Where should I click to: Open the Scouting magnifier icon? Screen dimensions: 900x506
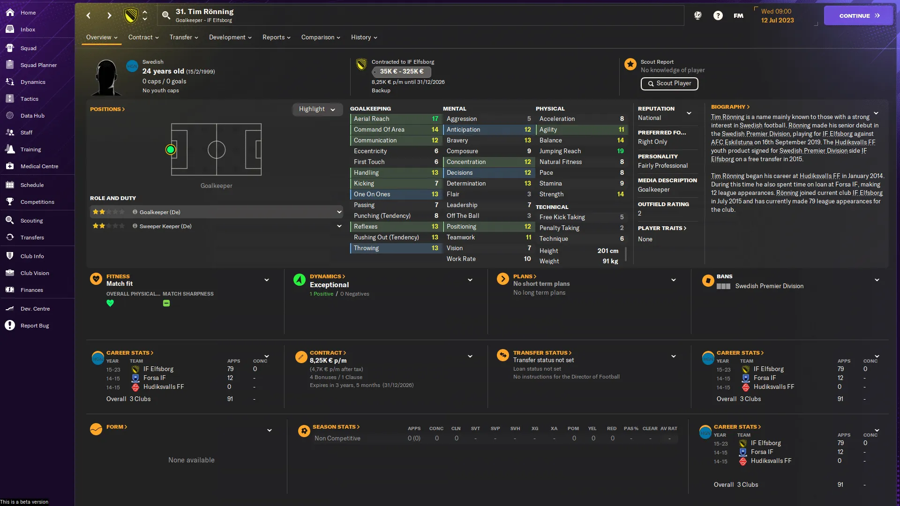(10, 221)
